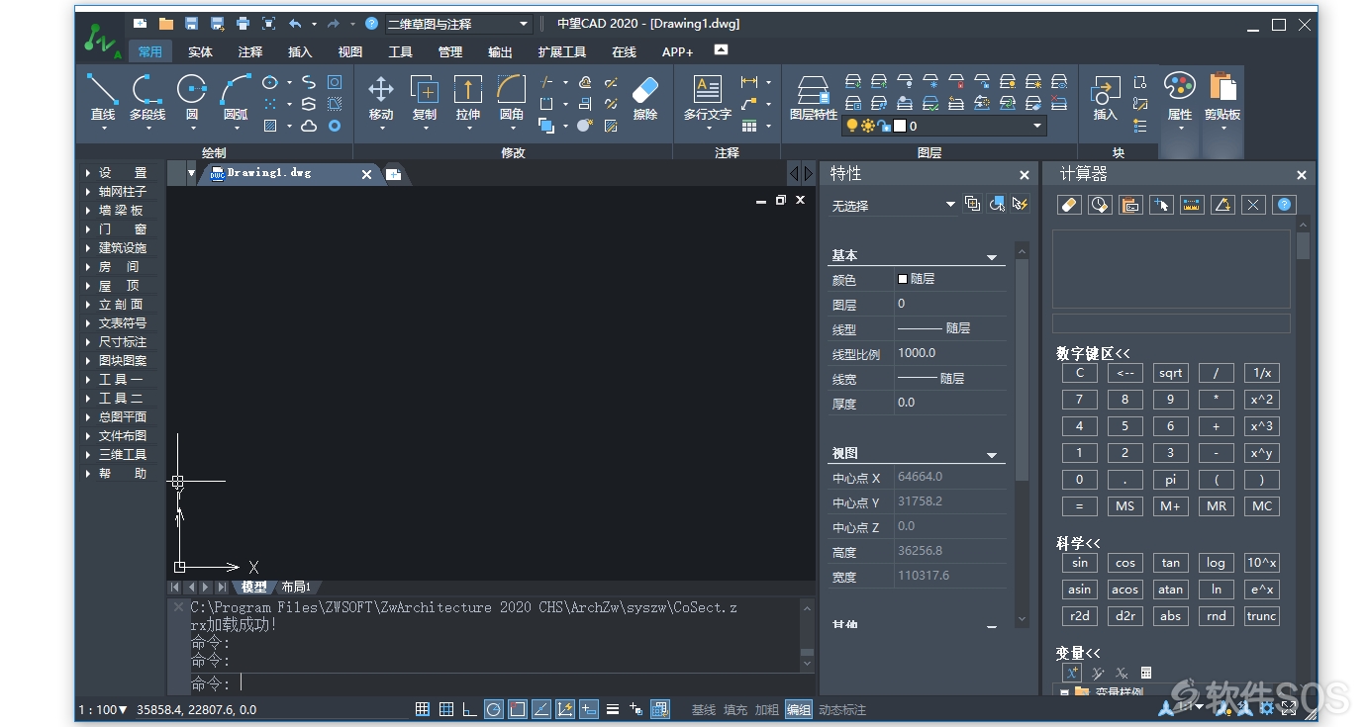Click the calculator eraser clear icon

coord(1069,205)
